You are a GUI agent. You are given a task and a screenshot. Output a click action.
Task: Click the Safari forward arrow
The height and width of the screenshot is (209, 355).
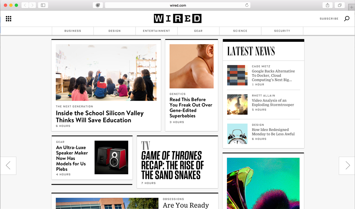(x=32, y=5)
